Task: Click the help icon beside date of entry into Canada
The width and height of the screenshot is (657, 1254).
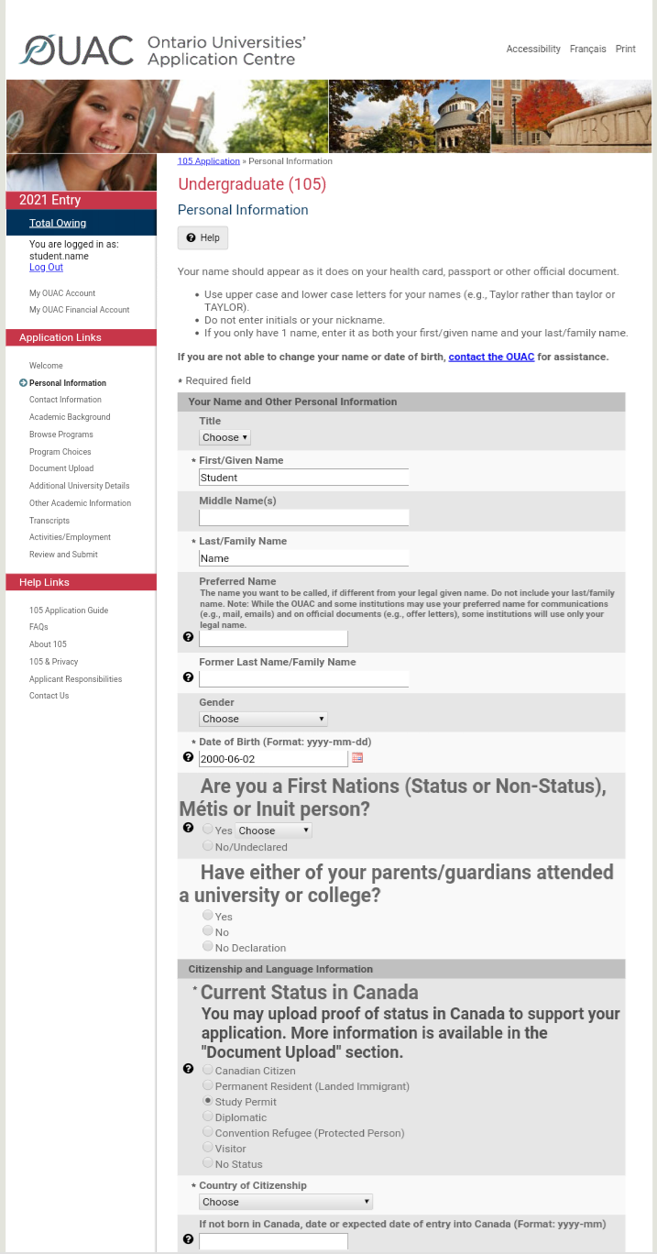Action: coord(188,1239)
